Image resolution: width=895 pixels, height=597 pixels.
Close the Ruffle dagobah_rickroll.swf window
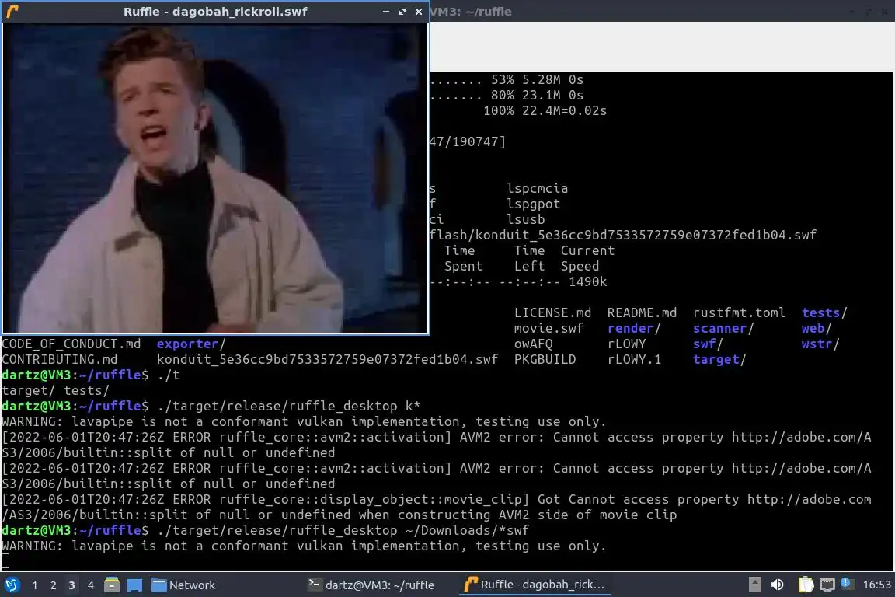419,12
